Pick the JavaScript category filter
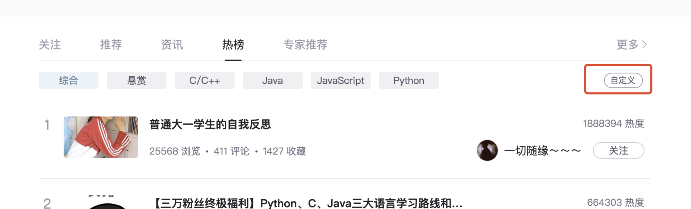 341,80
